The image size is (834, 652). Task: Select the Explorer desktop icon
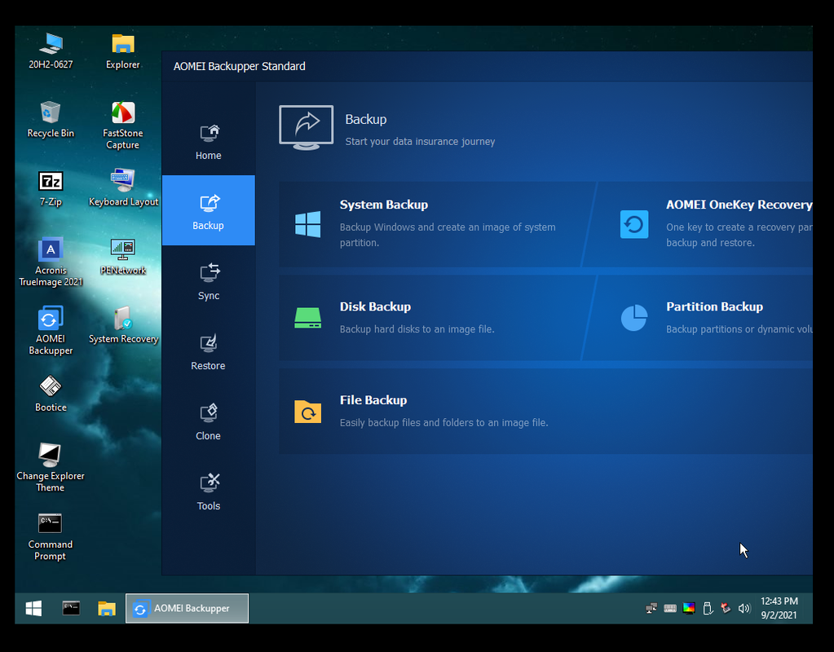coord(122,51)
